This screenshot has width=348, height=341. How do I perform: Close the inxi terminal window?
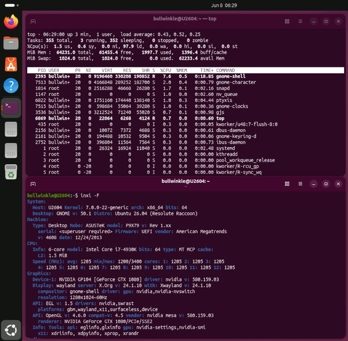pyautogui.click(x=338, y=184)
